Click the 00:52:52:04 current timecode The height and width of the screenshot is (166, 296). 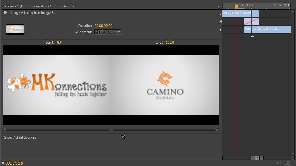[x=15, y=163]
